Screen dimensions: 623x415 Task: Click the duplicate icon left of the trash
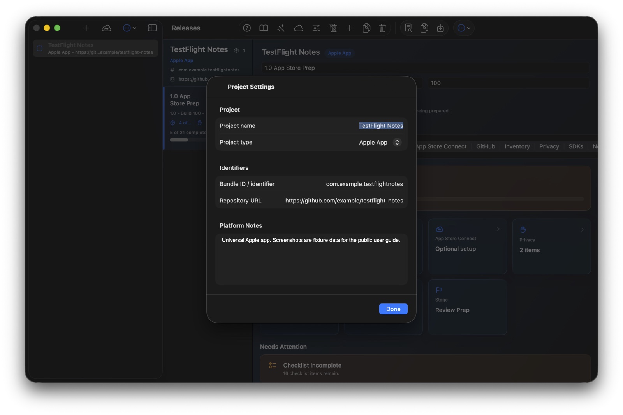point(366,28)
